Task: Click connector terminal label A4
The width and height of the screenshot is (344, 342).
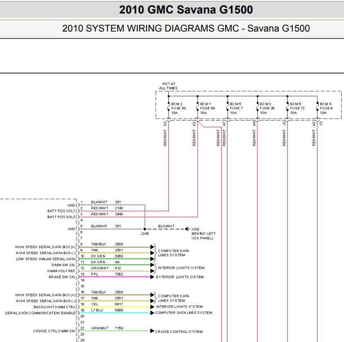Action: tap(254, 124)
